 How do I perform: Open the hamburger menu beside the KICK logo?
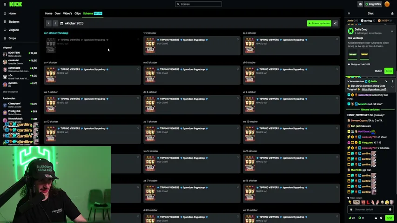pyautogui.click(x=5, y=4)
